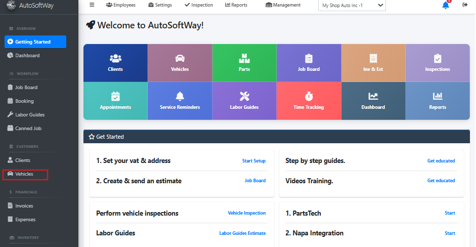
Task: Open the Settings menu in top bar
Action: click(160, 5)
